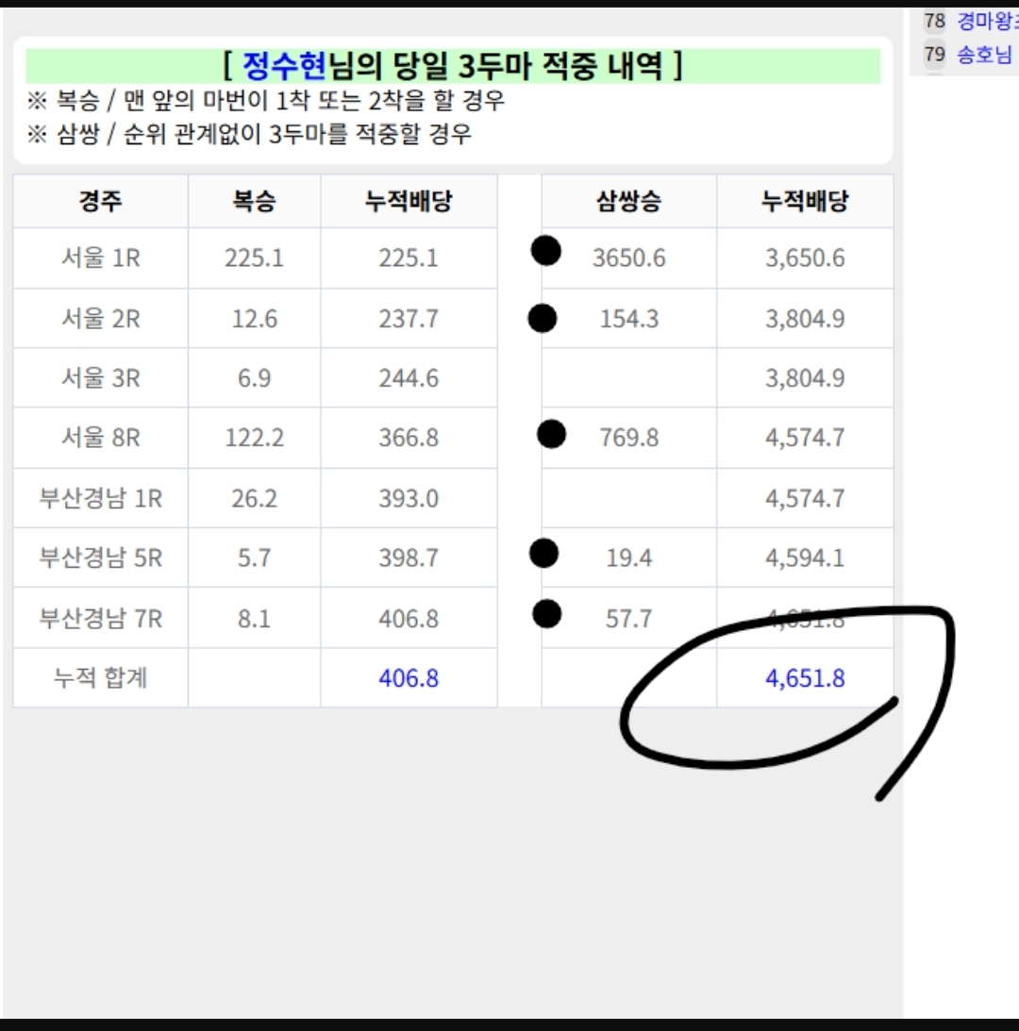Click the 769.8 삼쌍승 payout cell

pos(628,439)
